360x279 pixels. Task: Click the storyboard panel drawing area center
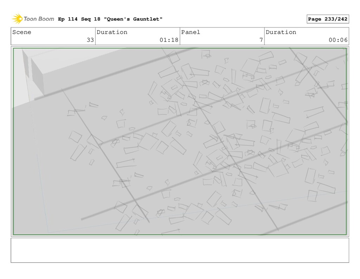(180, 141)
